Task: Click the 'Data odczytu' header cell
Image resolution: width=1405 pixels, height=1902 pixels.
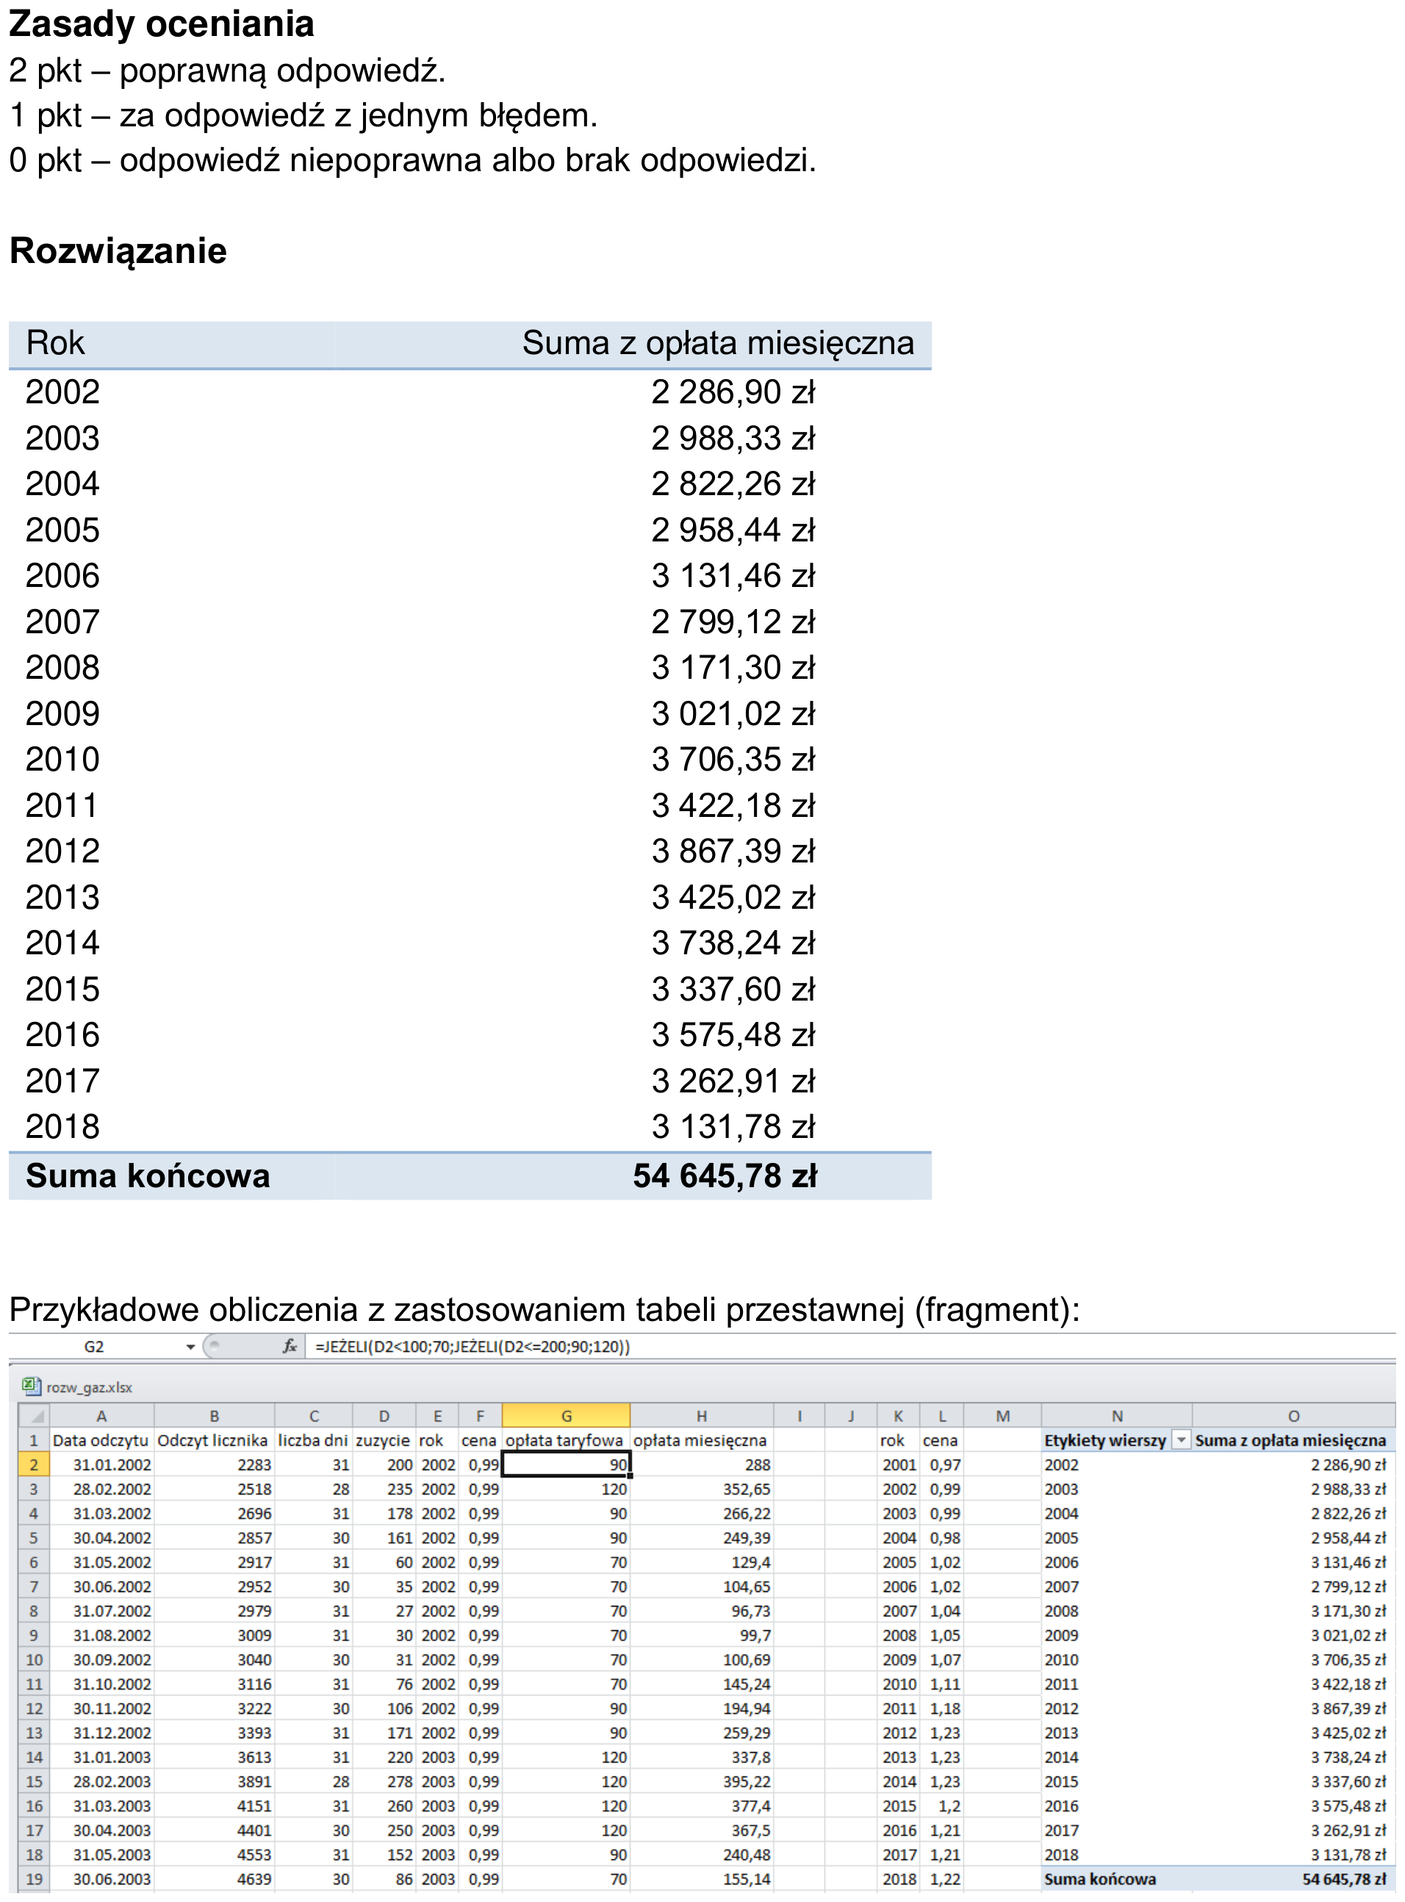Action: click(x=101, y=1441)
